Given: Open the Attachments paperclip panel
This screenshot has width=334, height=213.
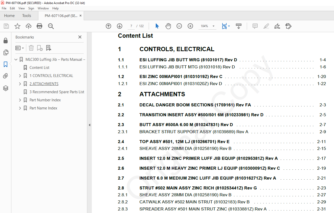Looking at the screenshot, I should point(6,76).
